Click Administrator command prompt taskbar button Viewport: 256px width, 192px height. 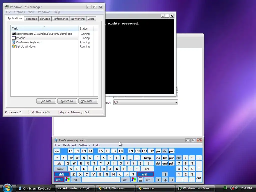pyautogui.click(x=75, y=188)
